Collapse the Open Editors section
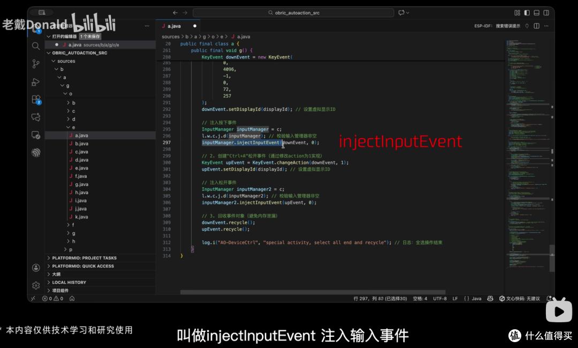578x348 pixels. 49,36
